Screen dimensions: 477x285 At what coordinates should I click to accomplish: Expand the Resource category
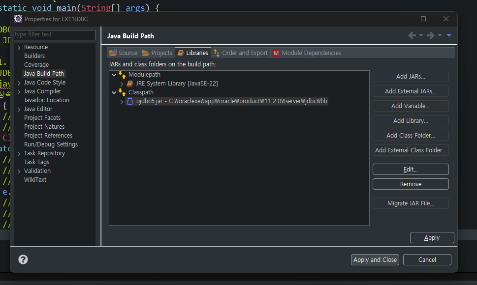point(19,47)
